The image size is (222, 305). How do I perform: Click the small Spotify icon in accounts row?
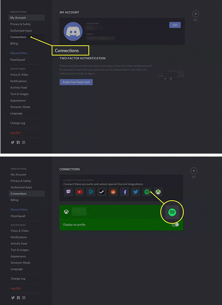(x=147, y=192)
